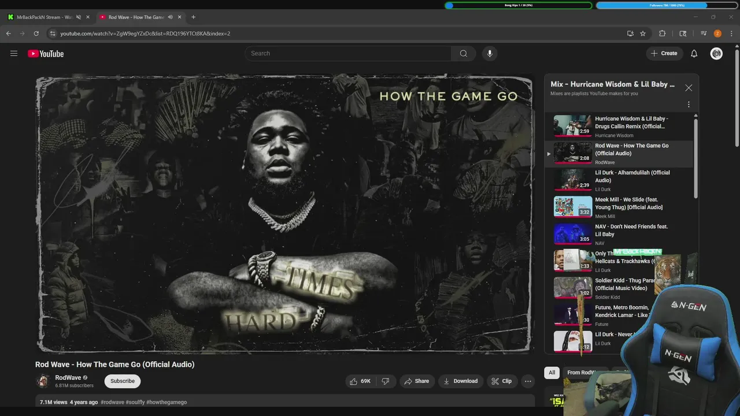This screenshot has width=740, height=416.
Task: Open the browser profile avatar
Action: tap(717, 34)
